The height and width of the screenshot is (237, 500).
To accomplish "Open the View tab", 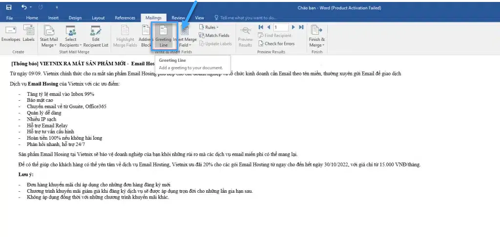I will (x=200, y=18).
